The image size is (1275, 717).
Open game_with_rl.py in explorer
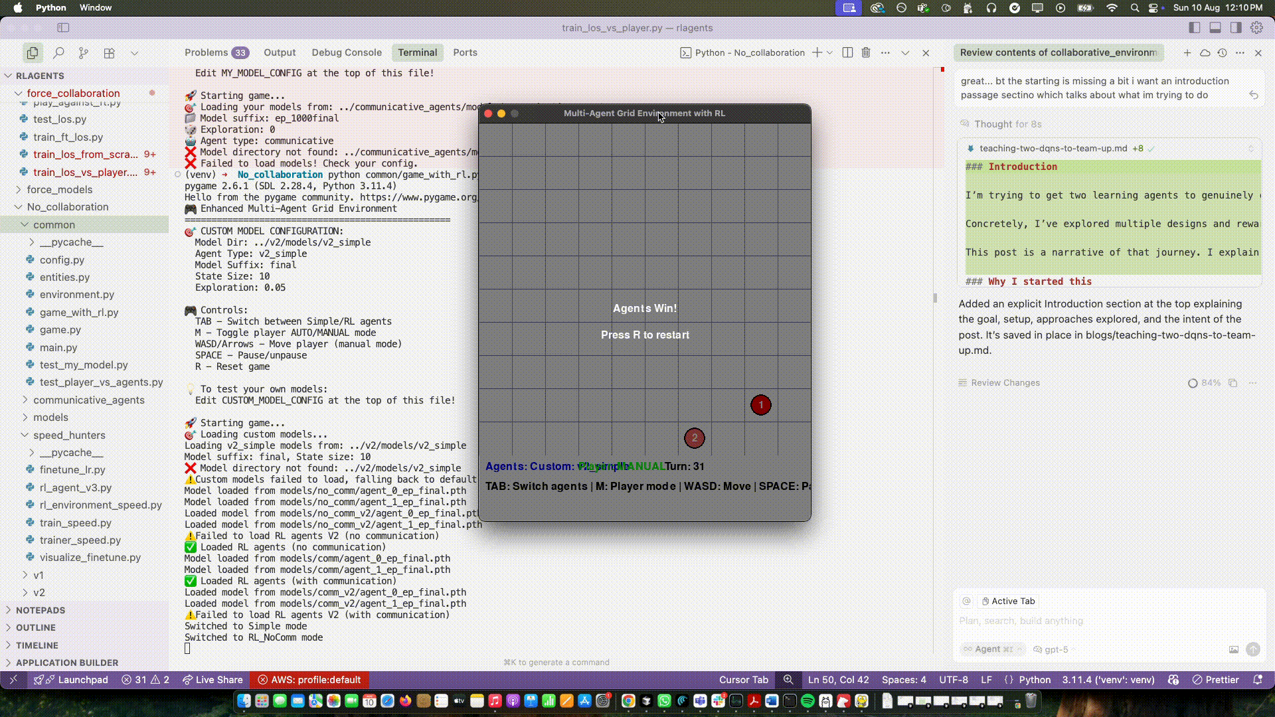pyautogui.click(x=78, y=312)
